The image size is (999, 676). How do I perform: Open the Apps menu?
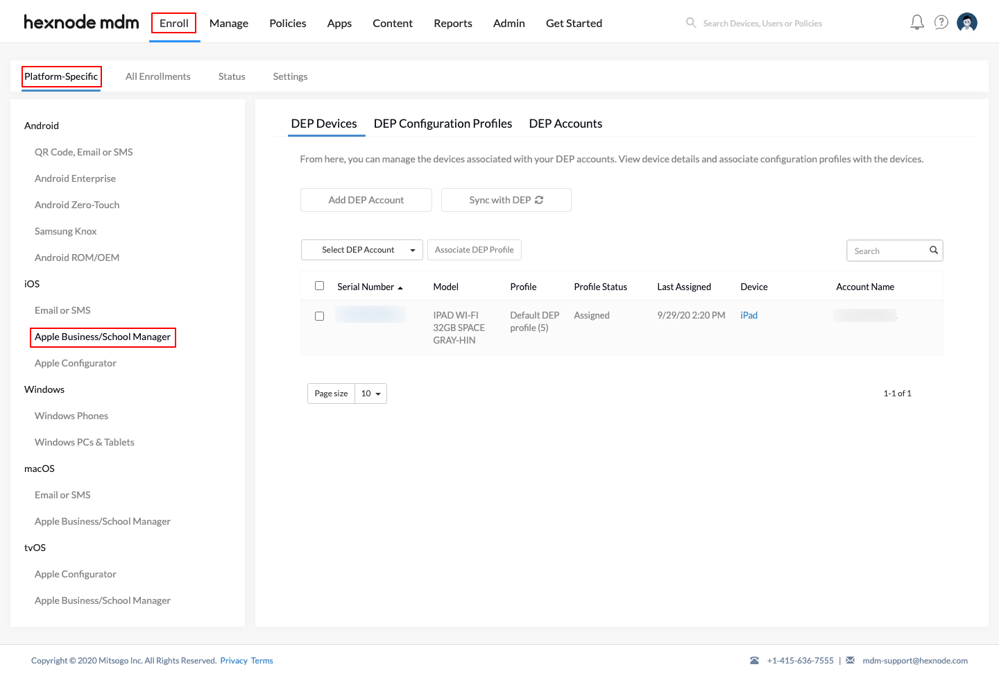click(339, 24)
